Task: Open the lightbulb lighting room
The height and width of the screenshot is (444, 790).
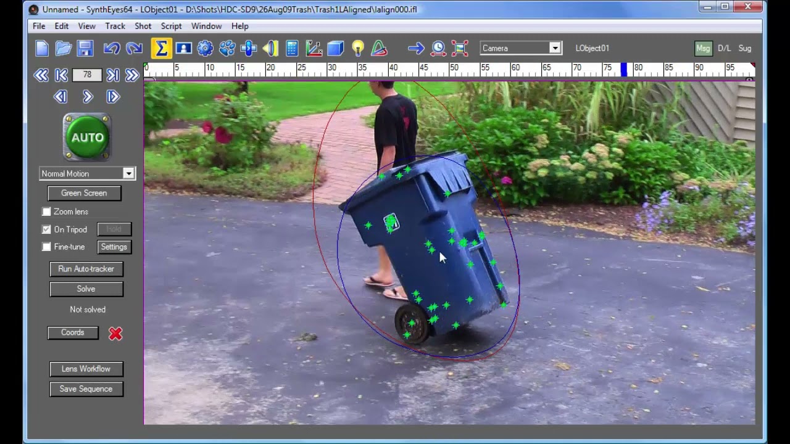Action: [357, 48]
